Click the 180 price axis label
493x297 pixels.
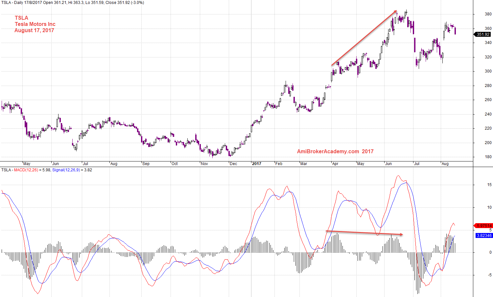(x=488, y=157)
